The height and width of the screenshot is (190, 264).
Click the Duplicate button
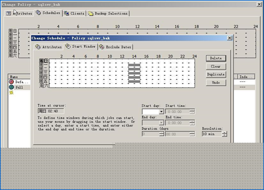[216, 74]
